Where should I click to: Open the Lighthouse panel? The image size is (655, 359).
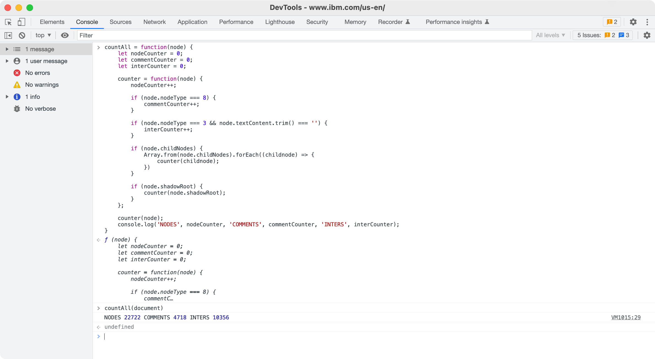pos(280,22)
